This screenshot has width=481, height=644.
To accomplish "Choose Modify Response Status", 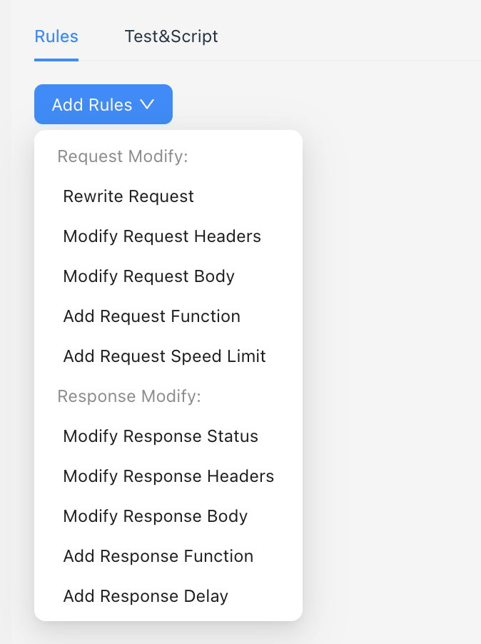I will pyautogui.click(x=161, y=436).
